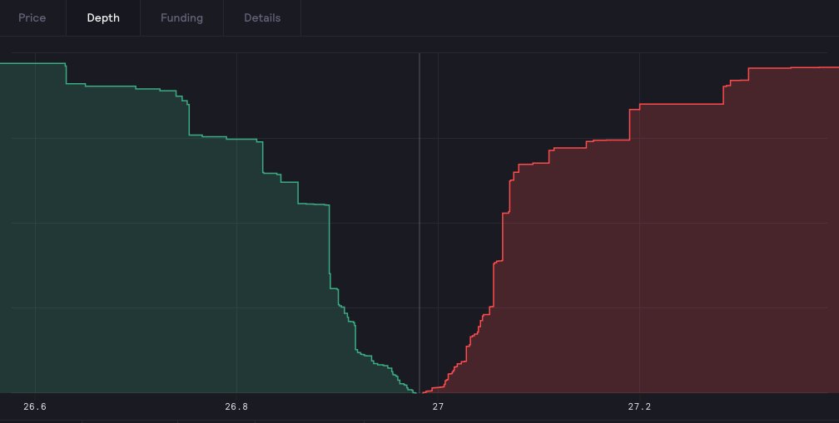Select the Depth tab
This screenshot has height=423, width=839.
point(103,17)
